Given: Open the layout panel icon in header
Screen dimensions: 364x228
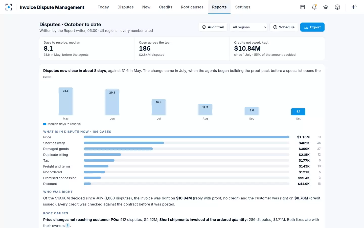Looking at the screenshot, I should [x=303, y=7].
